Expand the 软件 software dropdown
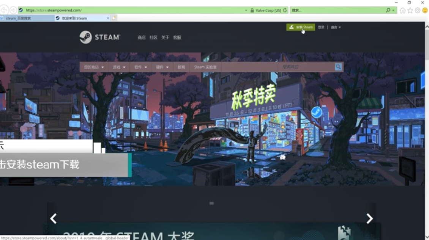The height and width of the screenshot is (240, 429). (x=140, y=67)
